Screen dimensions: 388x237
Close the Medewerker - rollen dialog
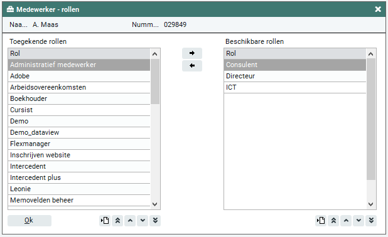[378, 9]
